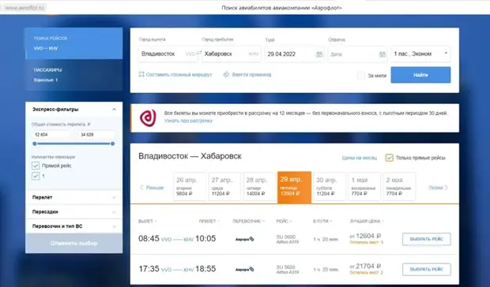The height and width of the screenshot is (287, 490).
Task: Click the installment plan swirl logo
Action: (x=148, y=118)
